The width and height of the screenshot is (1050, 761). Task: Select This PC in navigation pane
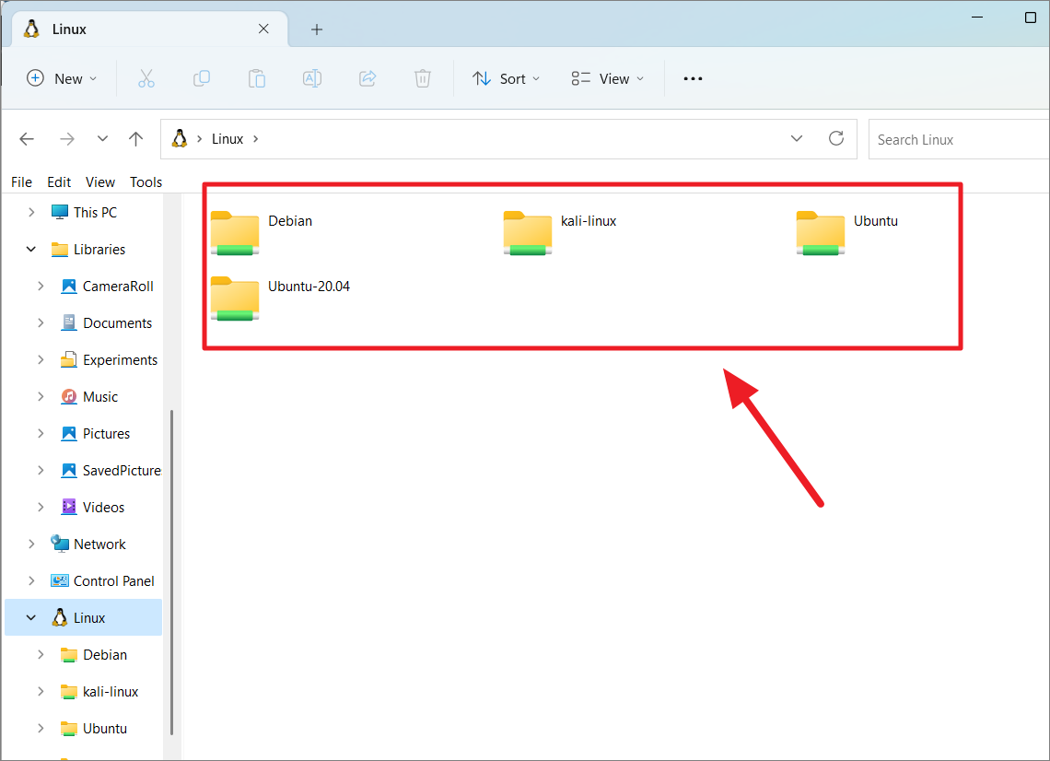pos(95,212)
